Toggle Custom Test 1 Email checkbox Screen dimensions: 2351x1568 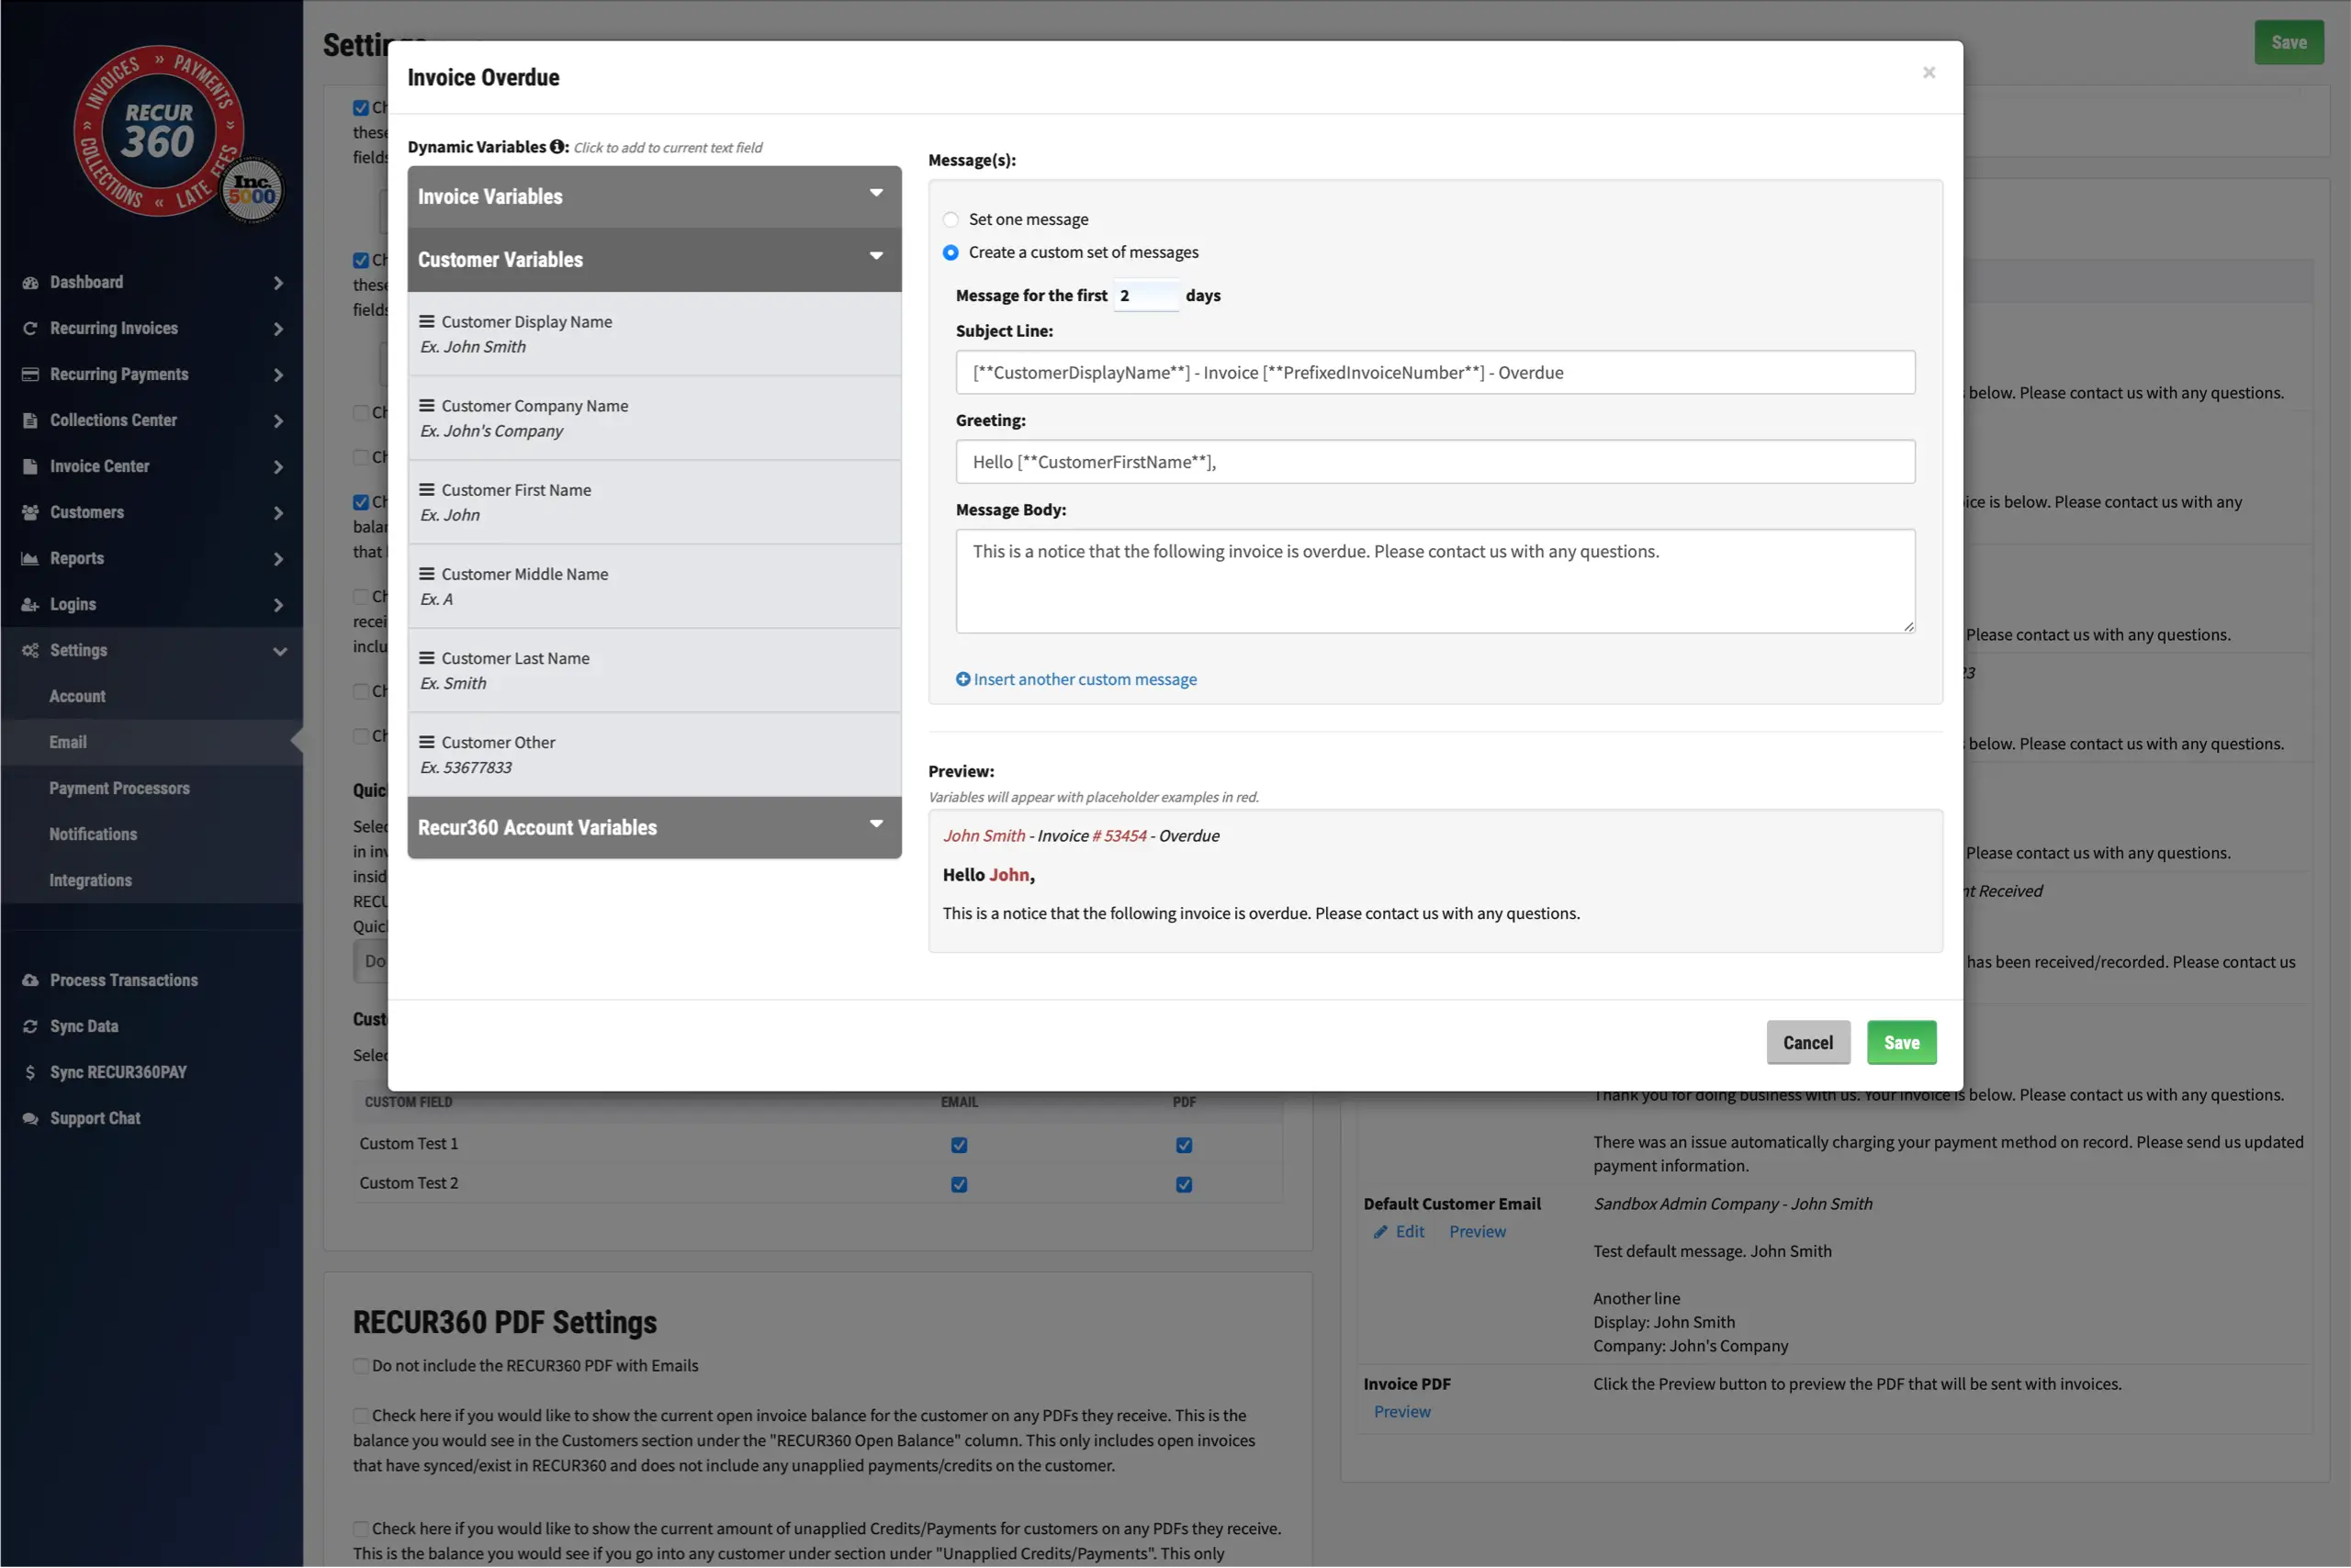pos(959,1146)
